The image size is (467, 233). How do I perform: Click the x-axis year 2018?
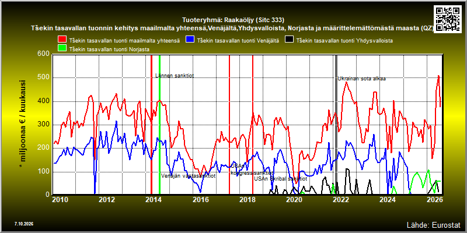coord(248,200)
